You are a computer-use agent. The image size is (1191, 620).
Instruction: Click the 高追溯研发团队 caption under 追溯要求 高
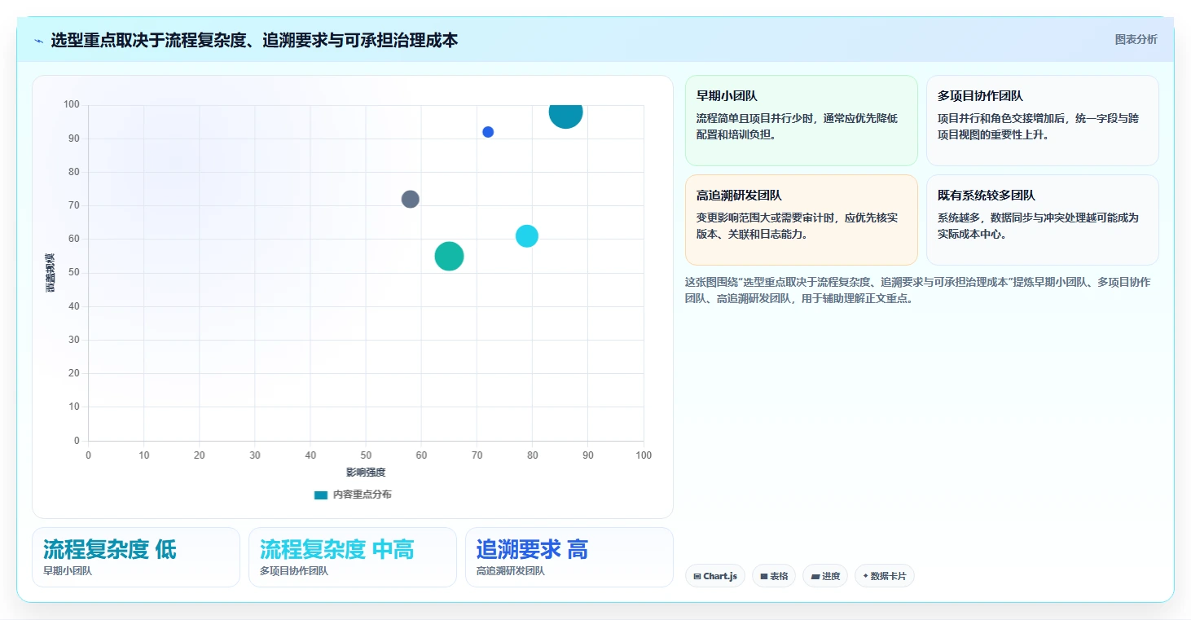[x=511, y=571]
